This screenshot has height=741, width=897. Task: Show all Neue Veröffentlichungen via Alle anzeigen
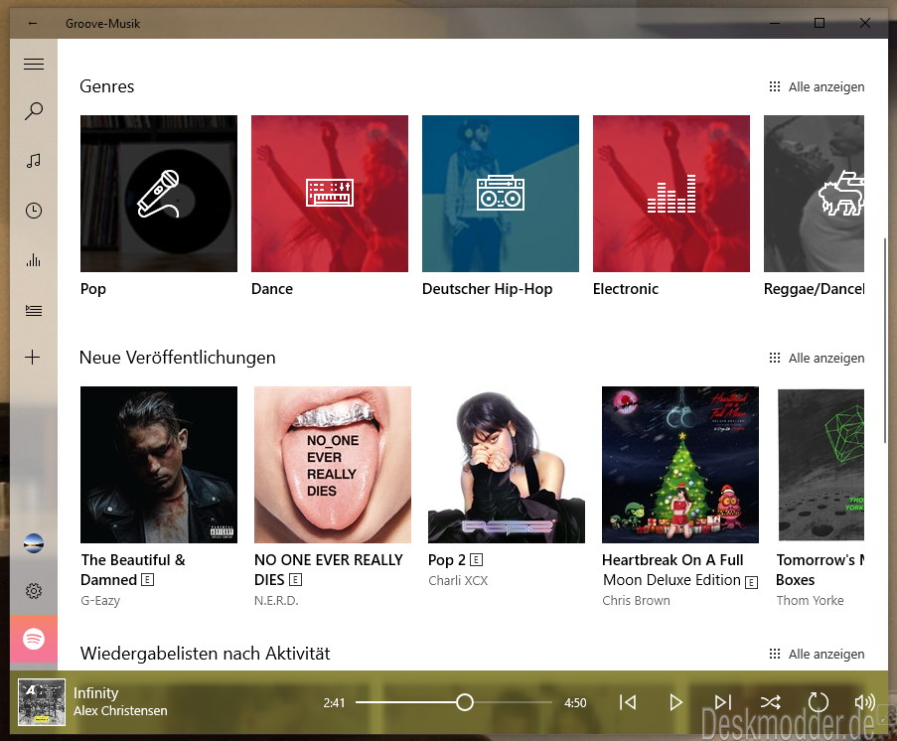pyautogui.click(x=817, y=359)
